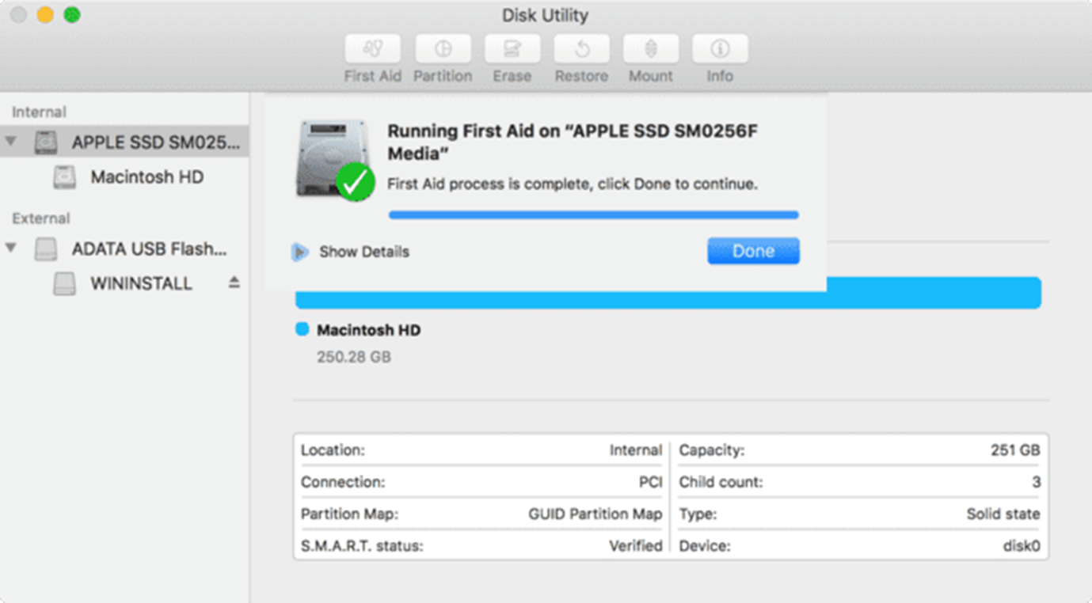Select ADATA USB Flash... in the sidebar

pyautogui.click(x=124, y=249)
